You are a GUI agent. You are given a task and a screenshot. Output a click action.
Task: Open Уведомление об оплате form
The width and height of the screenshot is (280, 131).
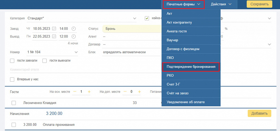point(191,102)
